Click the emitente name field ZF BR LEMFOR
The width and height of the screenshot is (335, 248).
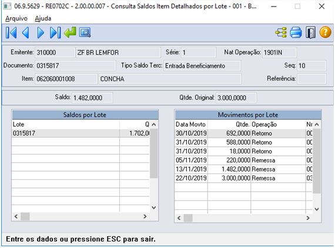118,52
